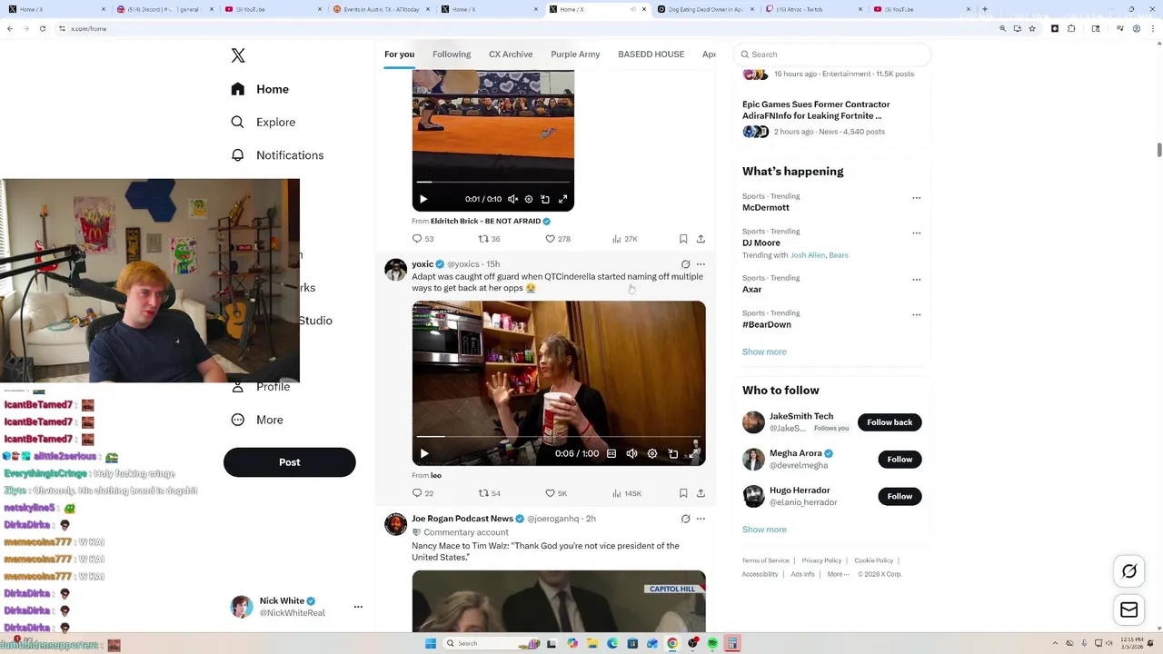This screenshot has width=1163, height=654.
Task: Unmute the top video
Action: pos(512,199)
